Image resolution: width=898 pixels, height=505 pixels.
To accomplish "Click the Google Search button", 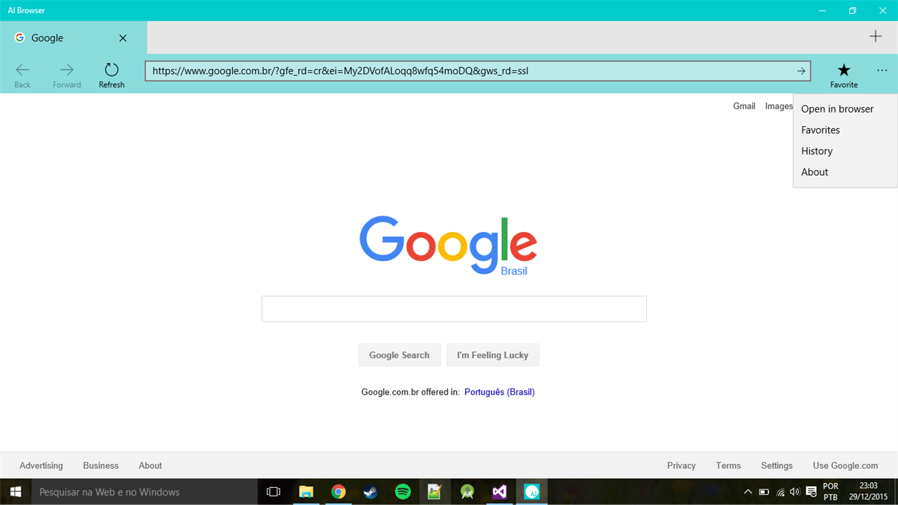I will (x=399, y=355).
